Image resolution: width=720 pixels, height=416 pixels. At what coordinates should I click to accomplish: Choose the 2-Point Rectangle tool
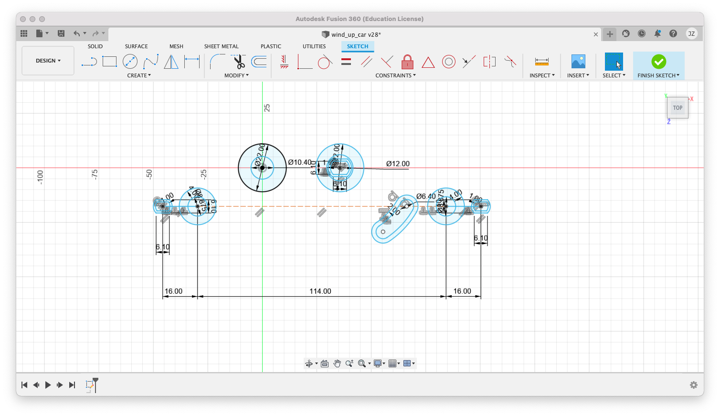tap(109, 62)
